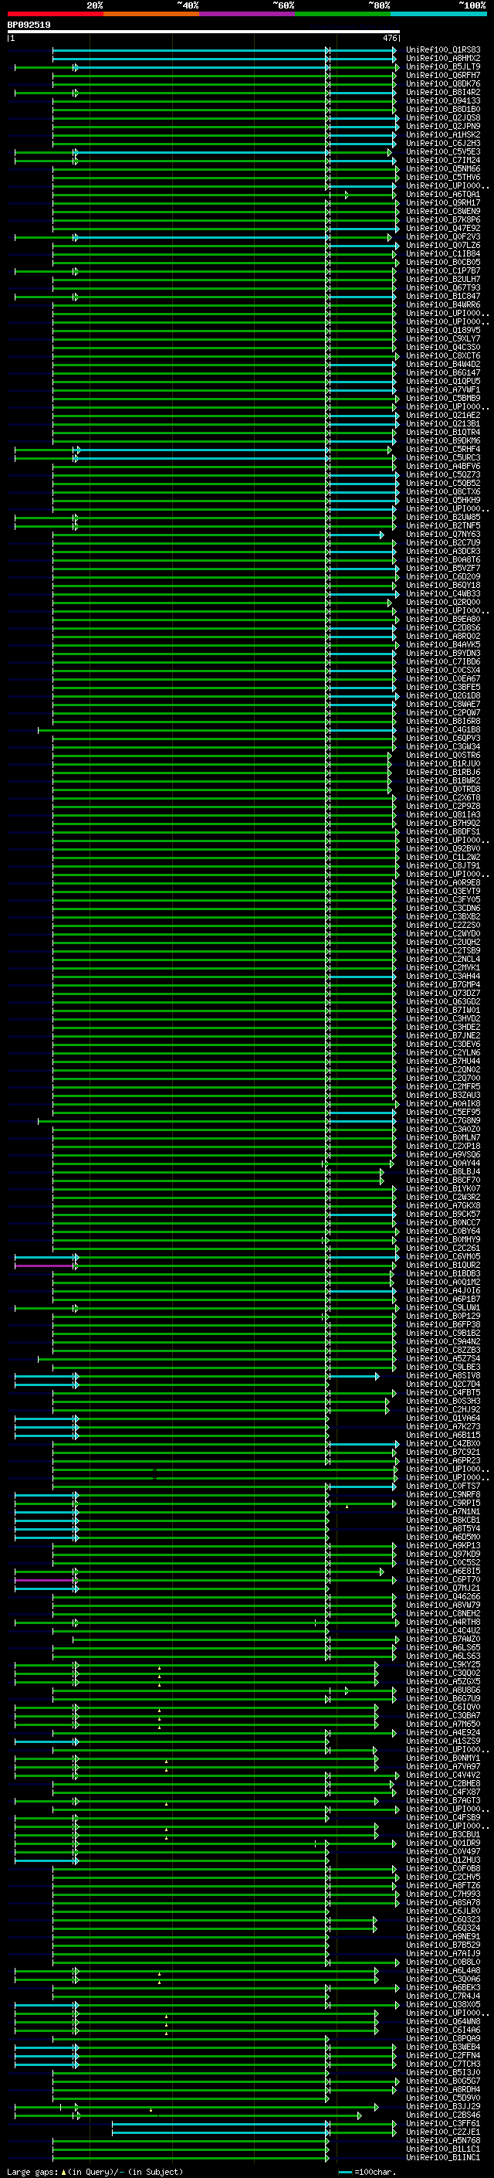Screen dimensions: 494x2178
Task: Select UniRef100_Q46266 label
Action: (x=443, y=1597)
